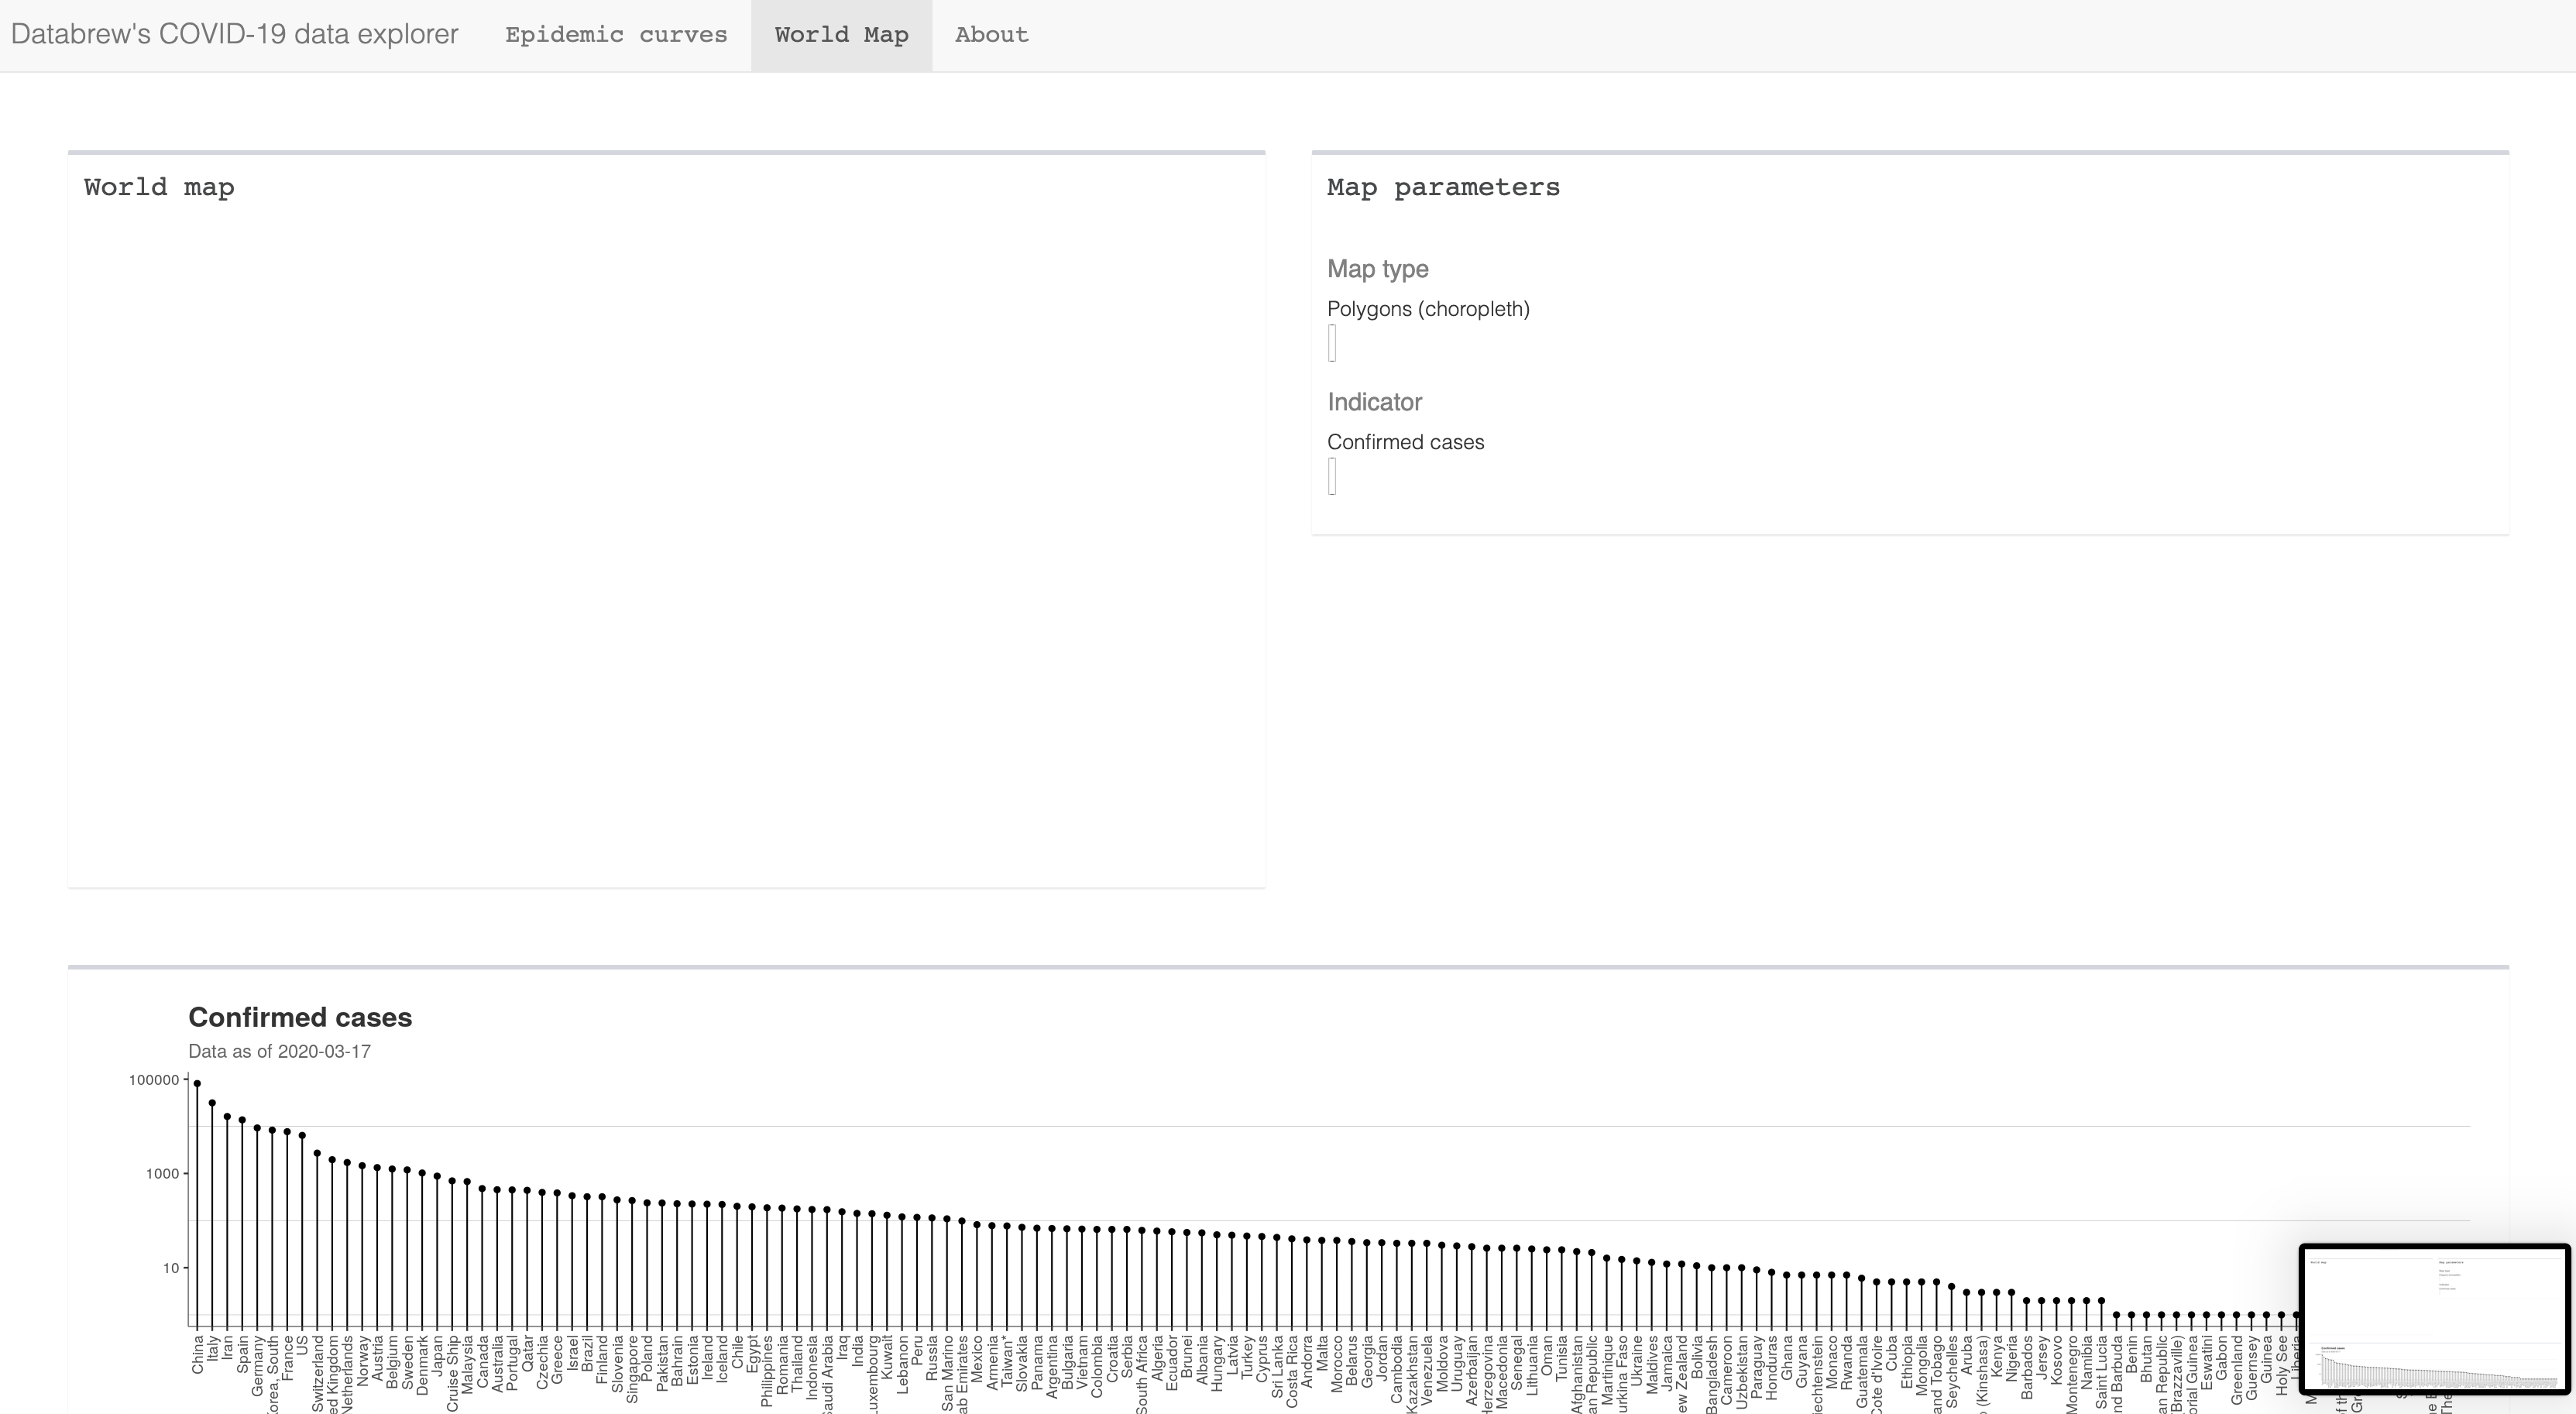Click the Germany label on chart axis
The image size is (2576, 1414).
(x=257, y=1366)
